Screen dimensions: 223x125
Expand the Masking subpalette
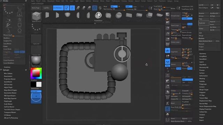[202, 78]
